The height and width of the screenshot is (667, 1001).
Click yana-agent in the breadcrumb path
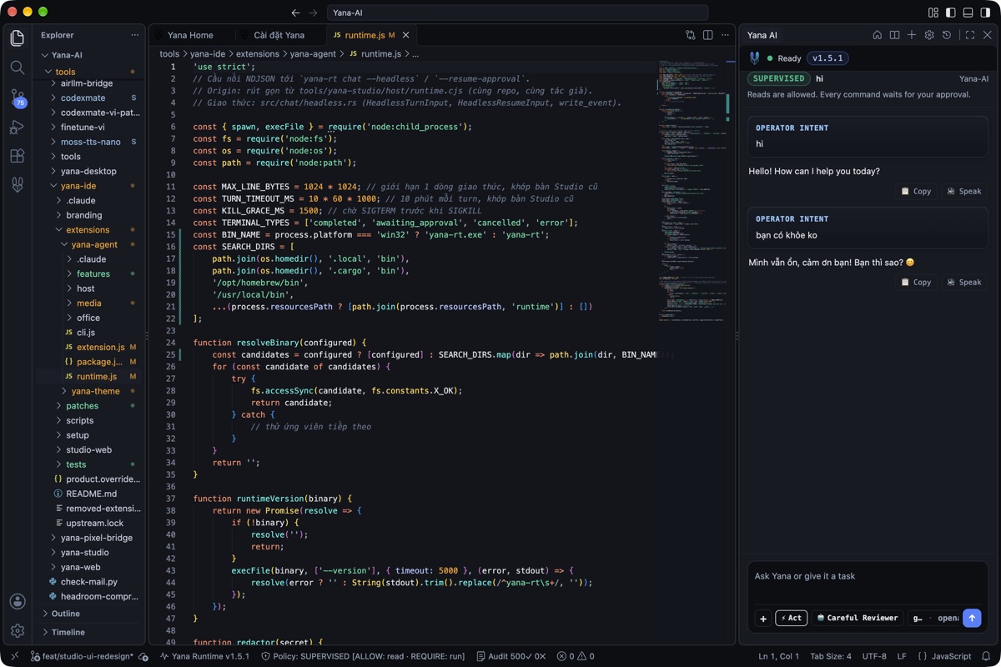[312, 53]
